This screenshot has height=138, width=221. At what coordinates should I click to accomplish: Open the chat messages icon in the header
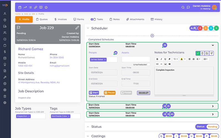point(188,7)
